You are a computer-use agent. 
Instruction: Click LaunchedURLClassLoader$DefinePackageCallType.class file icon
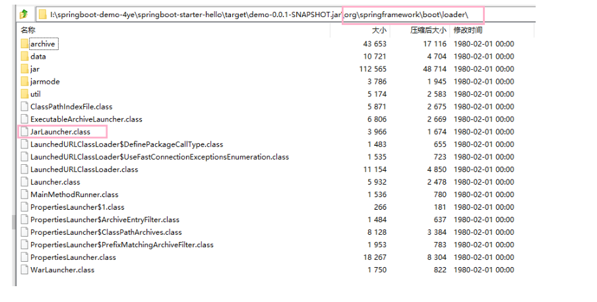tap(25, 144)
